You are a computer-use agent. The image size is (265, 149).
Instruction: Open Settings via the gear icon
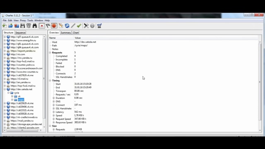92,26
